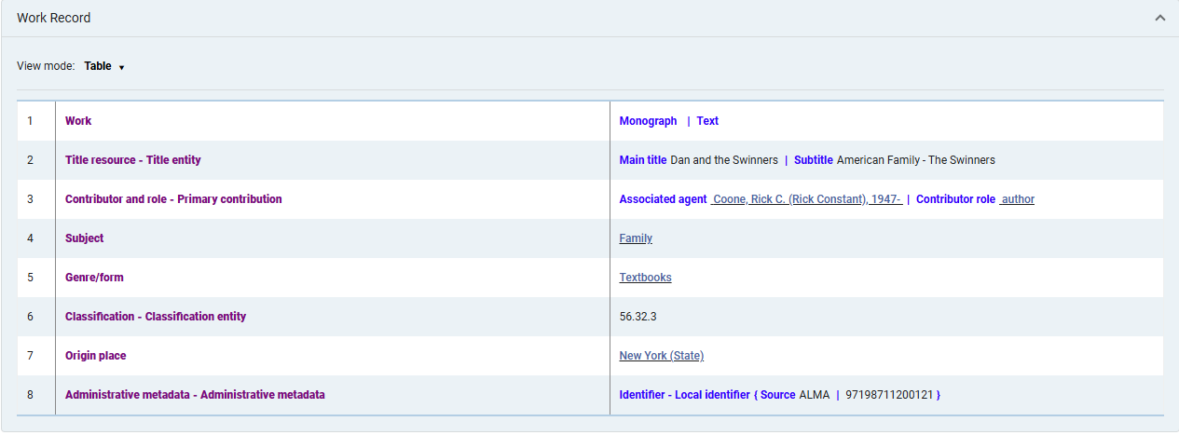Click the Source ALMA value
The width and height of the screenshot is (1179, 435).
pyautogui.click(x=814, y=395)
